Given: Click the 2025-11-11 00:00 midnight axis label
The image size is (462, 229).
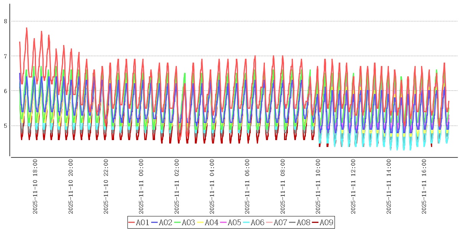Looking at the screenshot, I should click(141, 187).
